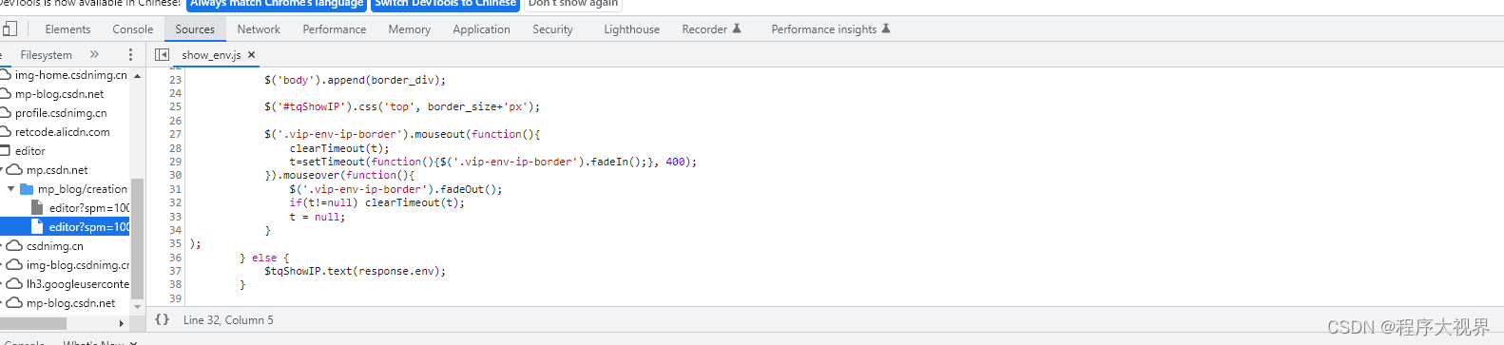Click line number 27 in gutter
Viewport: 1504px width, 345px height.
point(175,135)
